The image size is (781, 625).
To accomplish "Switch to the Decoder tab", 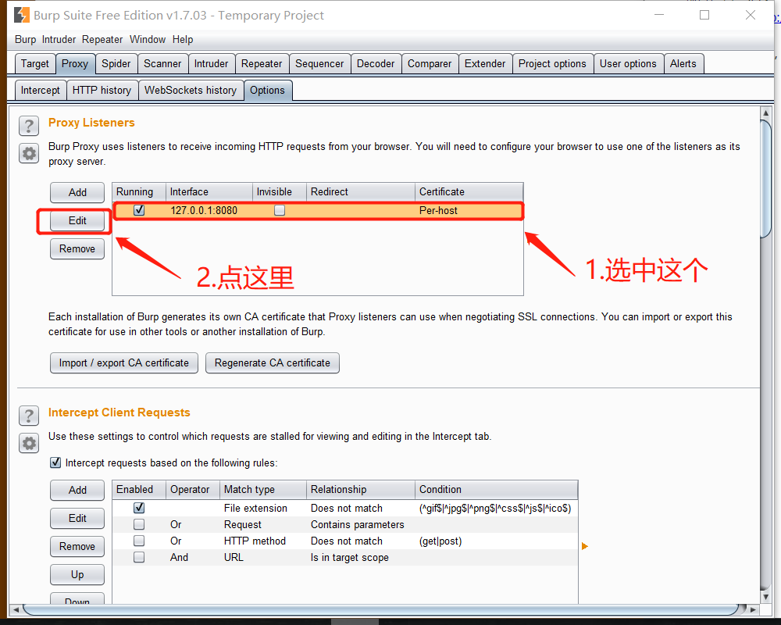I will [376, 64].
